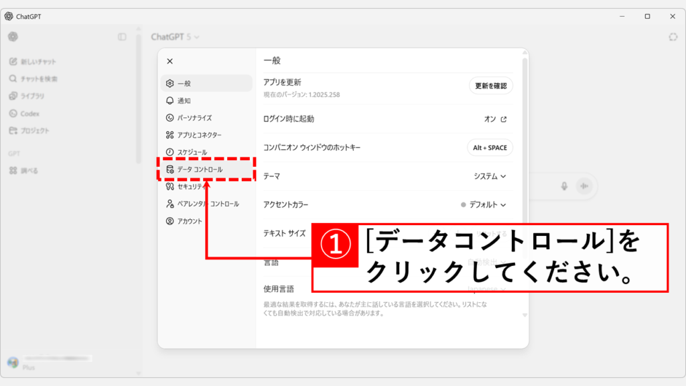Click the microphone dictation icon
Screen dimensions: 686x386
(x=565, y=186)
